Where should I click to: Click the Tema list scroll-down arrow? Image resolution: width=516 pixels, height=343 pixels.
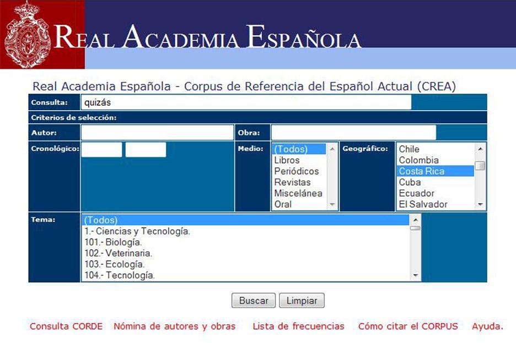click(415, 276)
